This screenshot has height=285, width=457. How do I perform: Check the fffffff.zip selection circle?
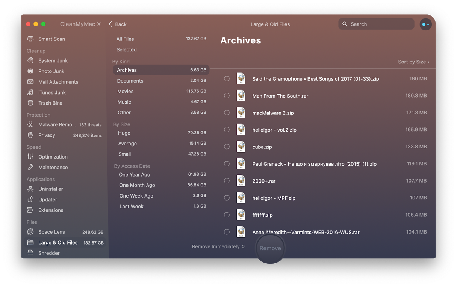click(227, 215)
